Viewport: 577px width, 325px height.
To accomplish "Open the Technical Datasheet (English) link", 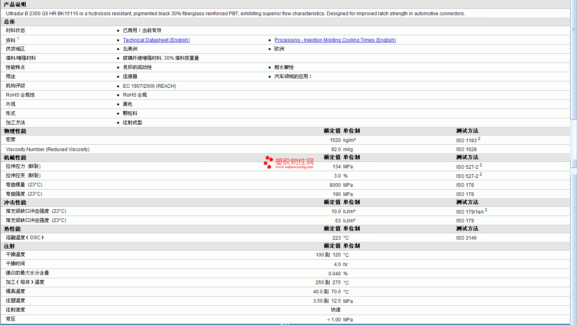I will pos(156,40).
